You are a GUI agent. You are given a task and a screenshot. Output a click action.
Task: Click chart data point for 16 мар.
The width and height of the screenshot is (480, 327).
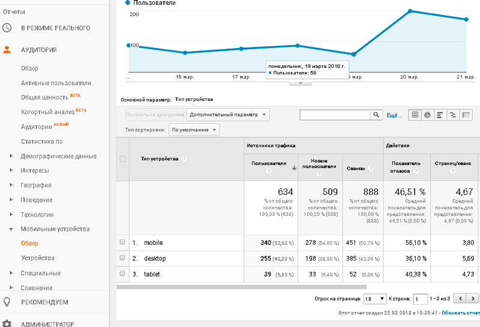[185, 53]
